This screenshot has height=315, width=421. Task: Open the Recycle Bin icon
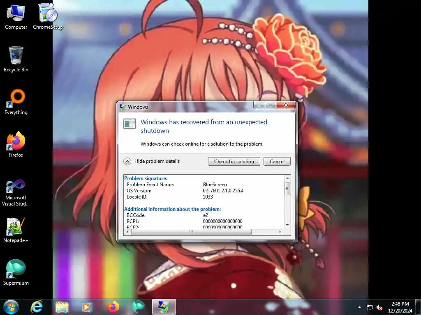click(16, 59)
